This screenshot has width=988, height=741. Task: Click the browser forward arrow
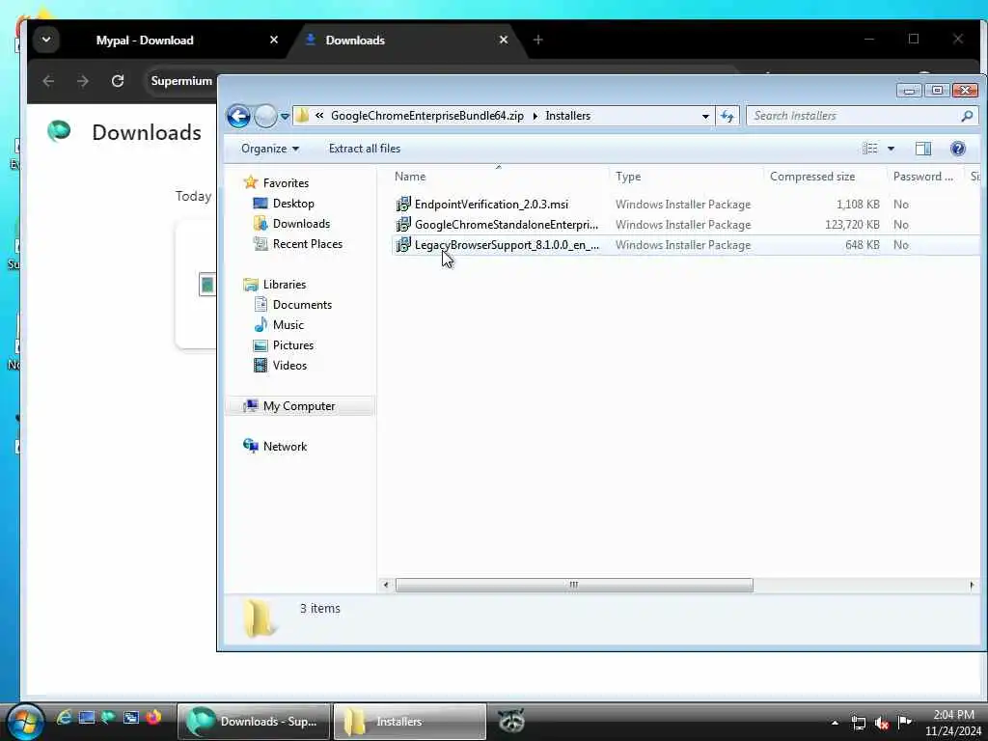(x=83, y=81)
